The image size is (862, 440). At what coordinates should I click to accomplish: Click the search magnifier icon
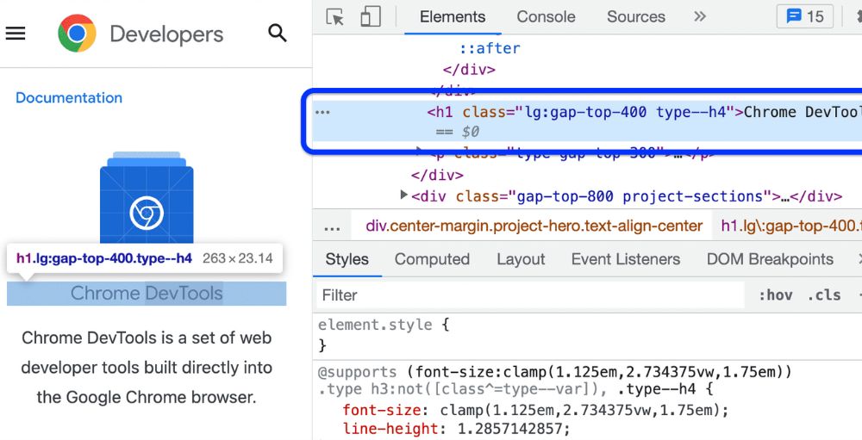(x=277, y=34)
